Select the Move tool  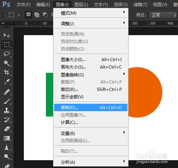[x=7, y=35]
